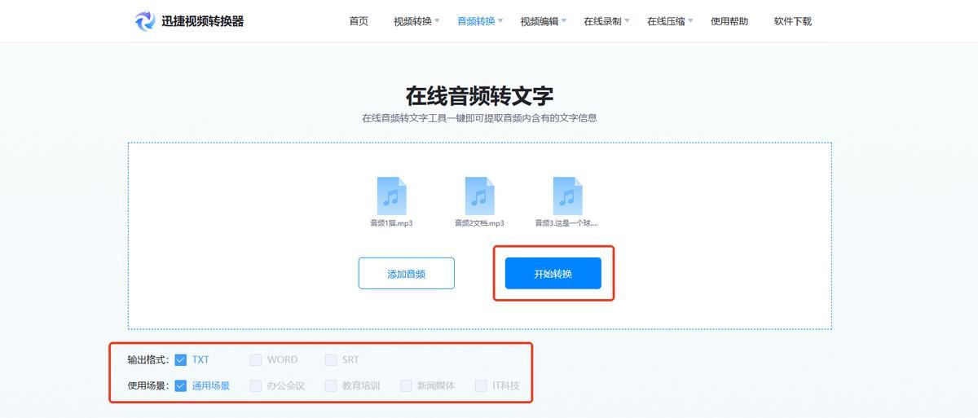Enable the WORD output format checkbox

click(x=256, y=360)
